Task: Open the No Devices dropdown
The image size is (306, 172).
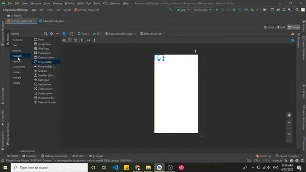Action: coord(202,10)
